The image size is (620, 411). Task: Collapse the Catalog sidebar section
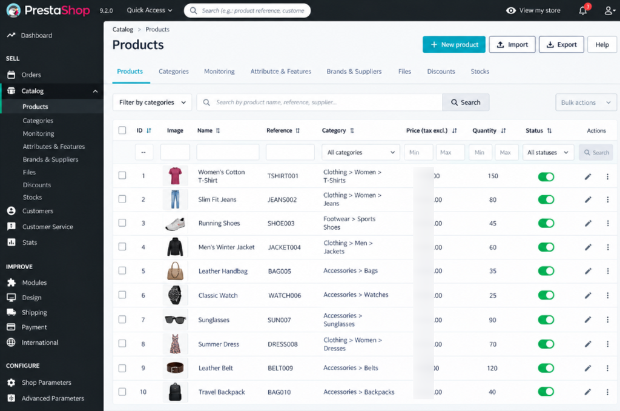pyautogui.click(x=95, y=91)
